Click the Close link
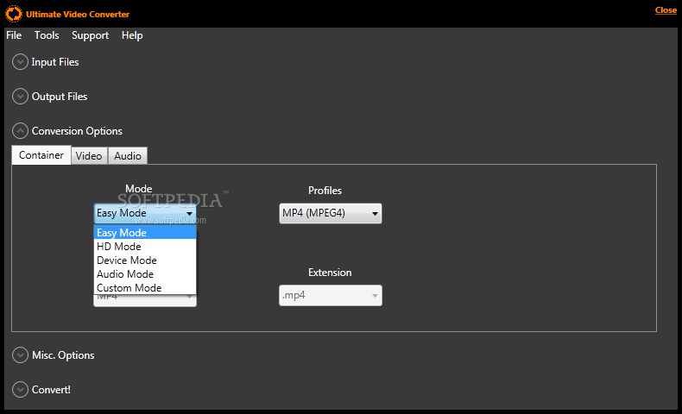682x414 pixels. (x=666, y=10)
